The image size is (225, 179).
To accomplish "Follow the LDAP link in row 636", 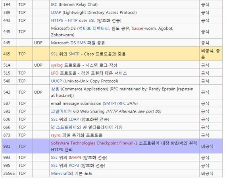I will click(x=74, y=119).
